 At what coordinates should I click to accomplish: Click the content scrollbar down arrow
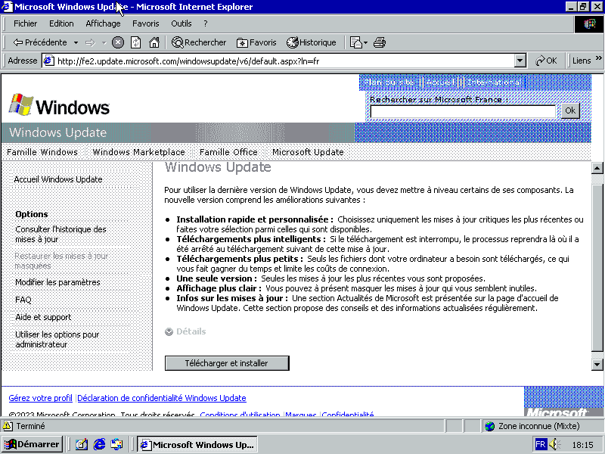(x=597, y=364)
